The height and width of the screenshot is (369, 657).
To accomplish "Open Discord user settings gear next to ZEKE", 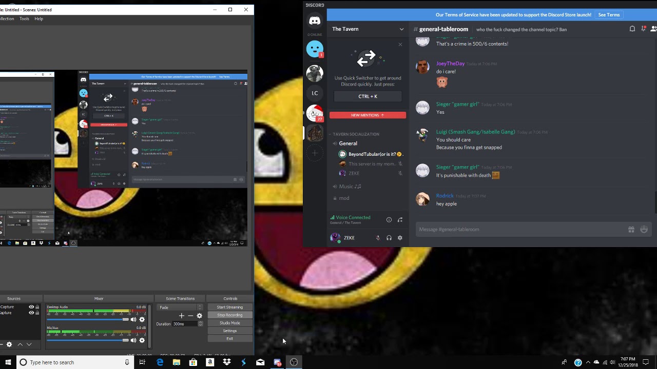I will click(400, 238).
